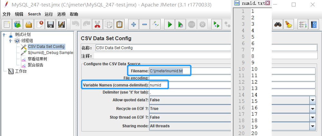Viewport: 322px width, 136px height.
Task: Select 测试计划 in the tree
Action: (x=23, y=34)
